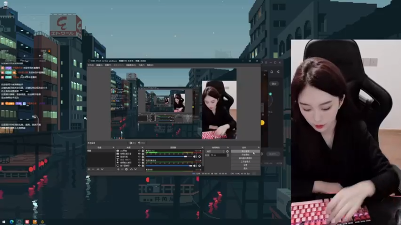401x225 pixels.
Task: Click the Exit button in Controls
Action: [x=246, y=168]
